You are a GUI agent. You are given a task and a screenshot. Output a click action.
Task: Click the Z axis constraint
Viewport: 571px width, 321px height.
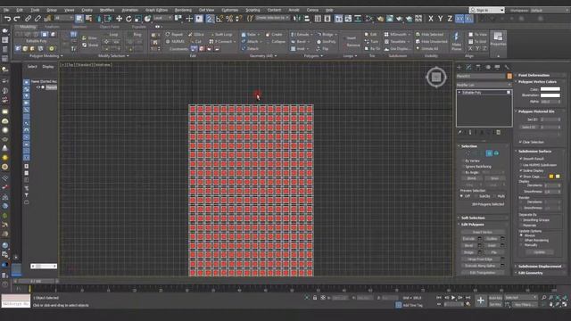click(450, 19)
